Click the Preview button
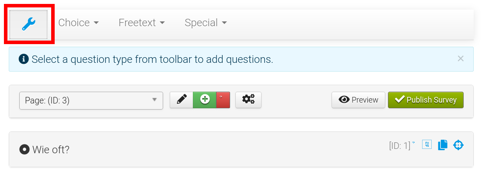Image resolution: width=482 pixels, height=186 pixels. click(x=358, y=100)
